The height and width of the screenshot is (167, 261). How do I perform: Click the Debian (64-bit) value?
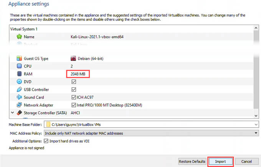91,58
